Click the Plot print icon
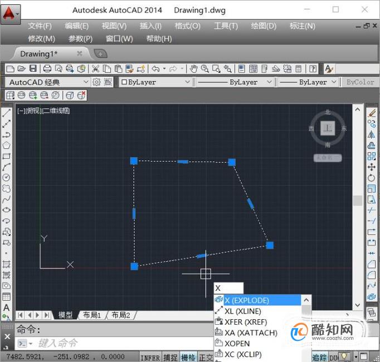The width and height of the screenshot is (380, 362). pyautogui.click(x=47, y=69)
